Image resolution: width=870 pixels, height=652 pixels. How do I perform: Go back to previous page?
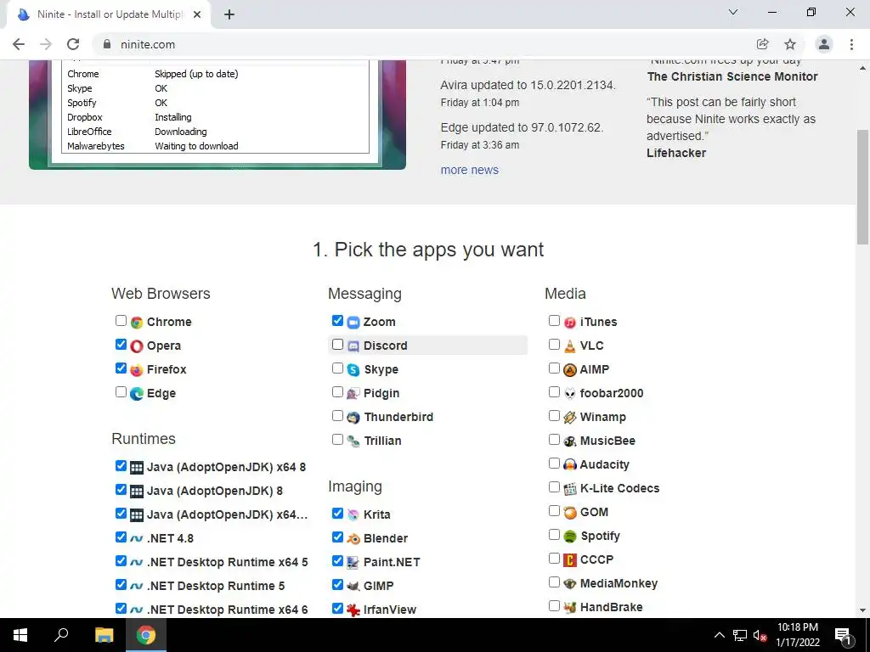tap(19, 44)
